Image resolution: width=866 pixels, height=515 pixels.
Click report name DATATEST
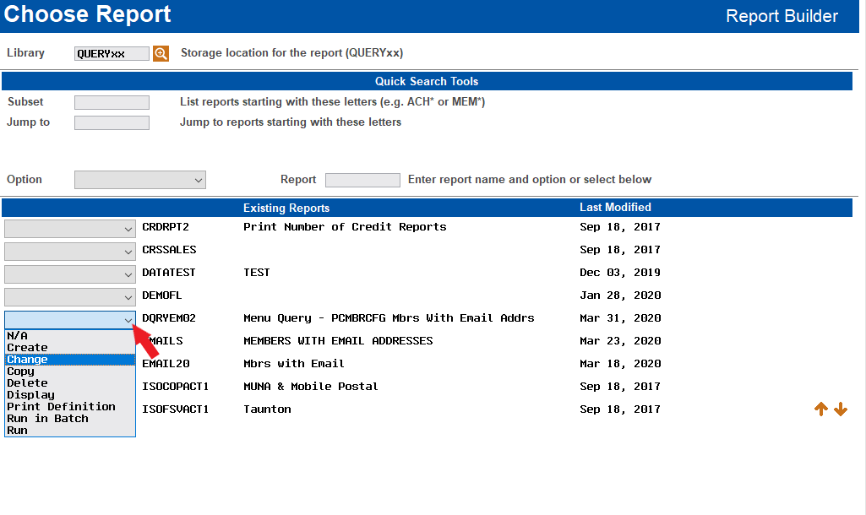point(169,273)
